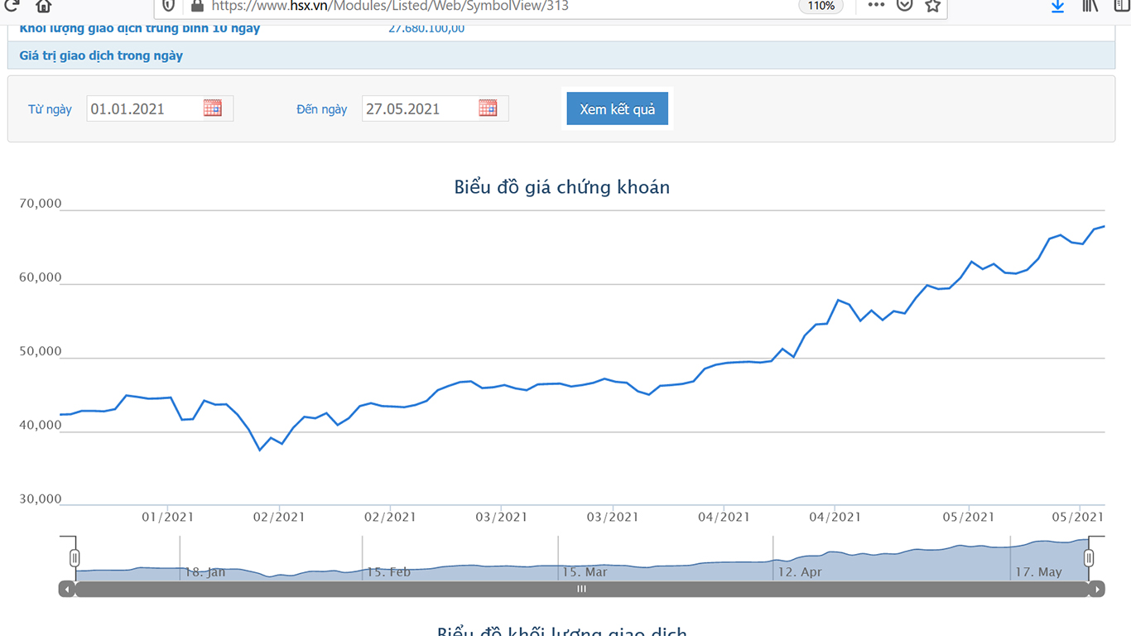Viewport: 1131px width, 636px height.
Task: Open the tracking protection shield icon
Action: click(169, 6)
